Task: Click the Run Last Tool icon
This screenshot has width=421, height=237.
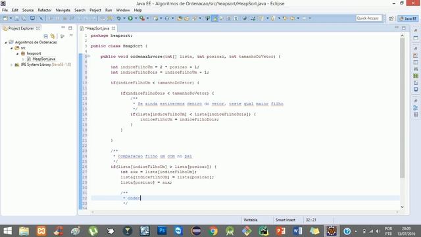Action: pos(142,18)
